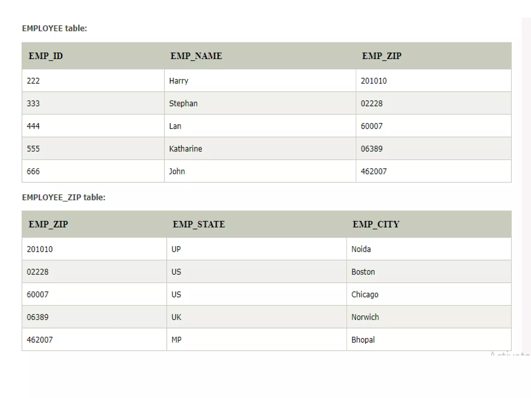The height and width of the screenshot is (398, 531).
Task: Click EMP_ZIP header in EMPLOYEE table
Action: tap(381, 56)
